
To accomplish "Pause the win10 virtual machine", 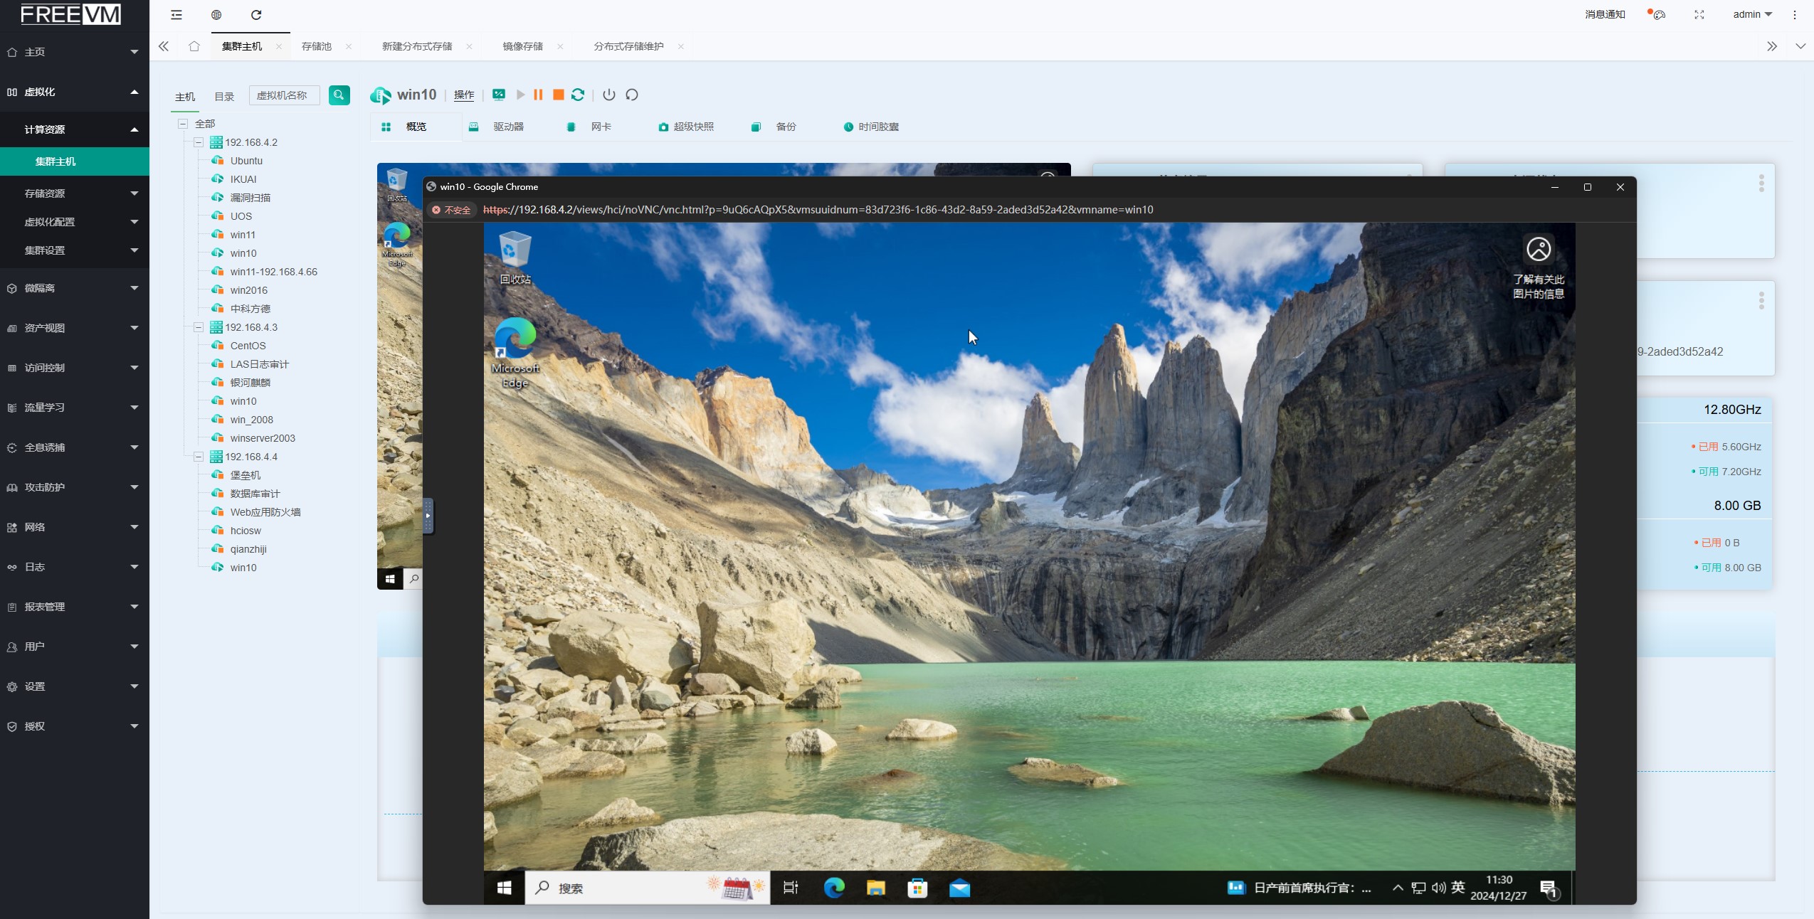I will [538, 95].
